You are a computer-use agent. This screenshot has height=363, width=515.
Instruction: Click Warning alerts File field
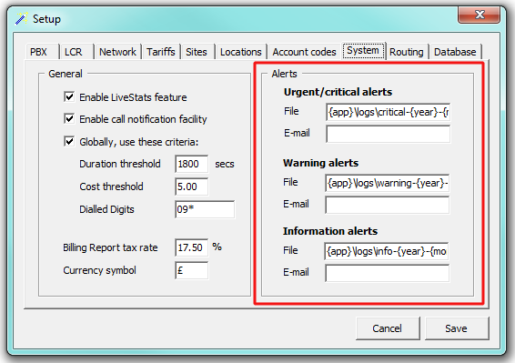[388, 183]
